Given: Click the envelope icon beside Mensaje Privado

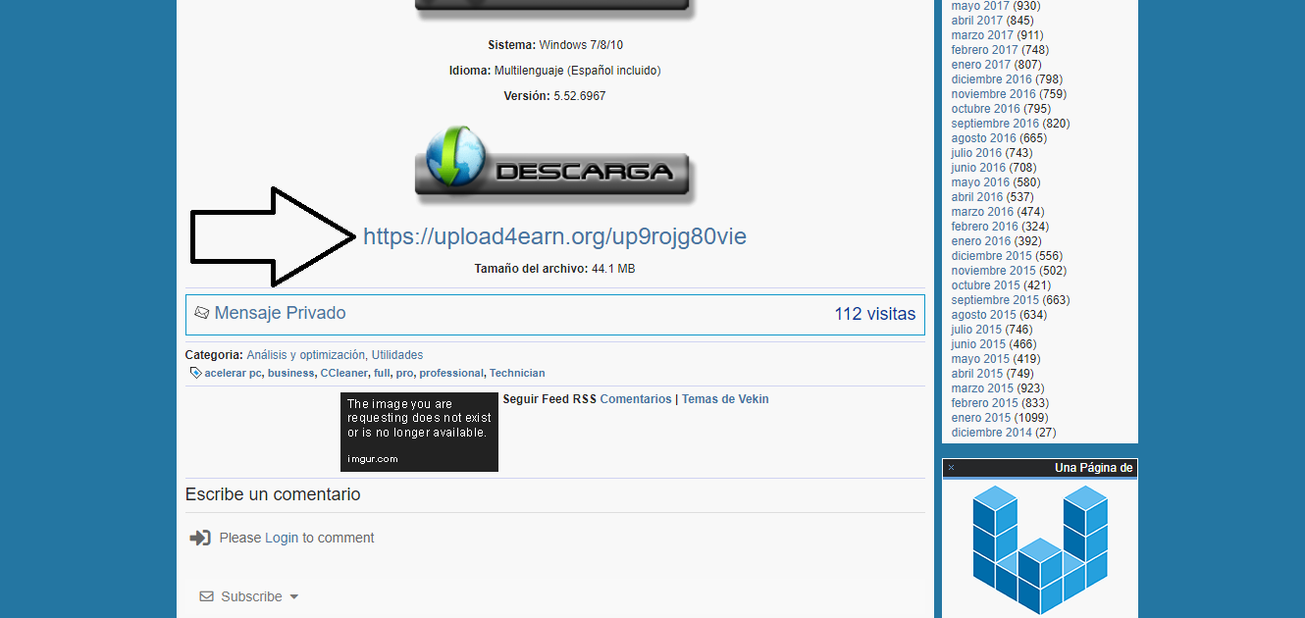Looking at the screenshot, I should (x=202, y=312).
